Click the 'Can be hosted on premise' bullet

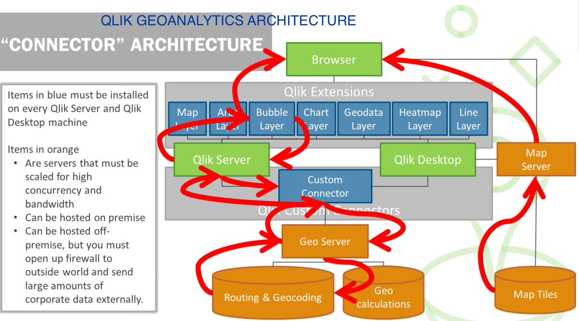tap(85, 218)
